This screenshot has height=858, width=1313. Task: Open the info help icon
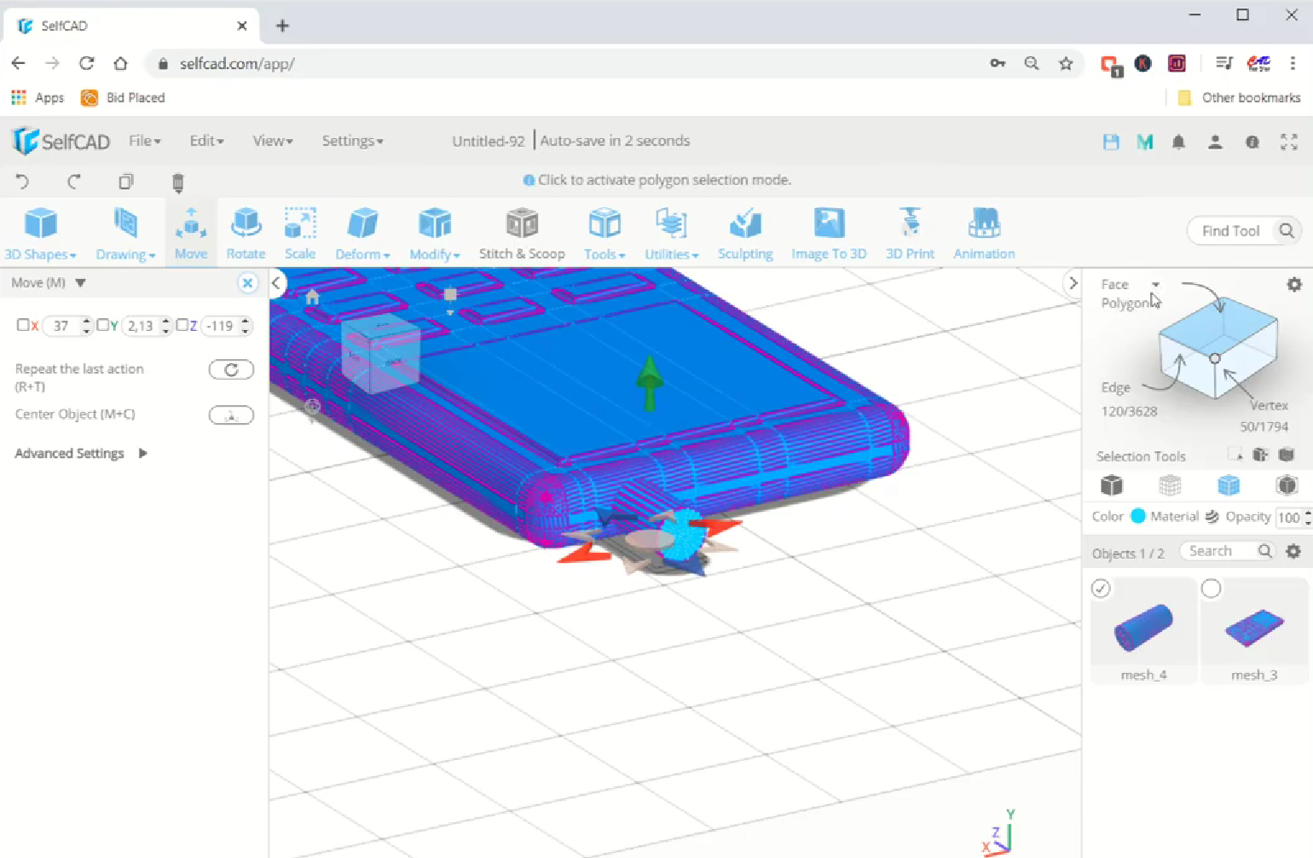point(1252,142)
